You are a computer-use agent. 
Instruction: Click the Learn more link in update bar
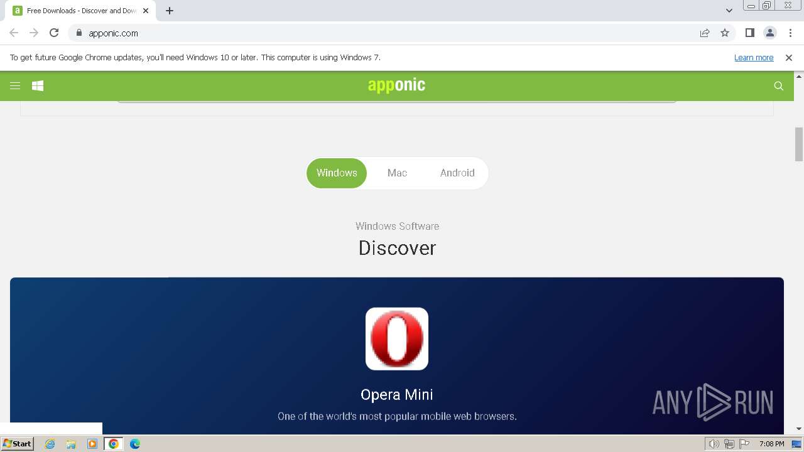tap(754, 58)
